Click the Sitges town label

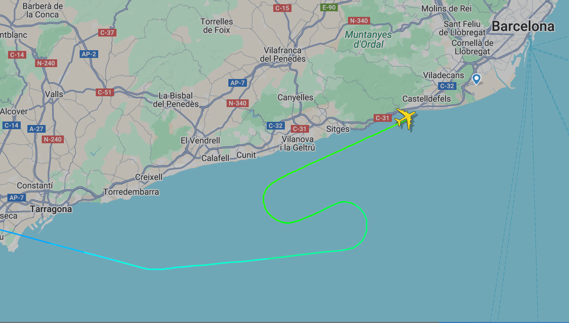(x=338, y=129)
